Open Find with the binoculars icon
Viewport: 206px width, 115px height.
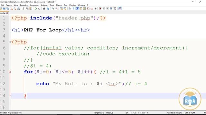[x=44, y=9]
